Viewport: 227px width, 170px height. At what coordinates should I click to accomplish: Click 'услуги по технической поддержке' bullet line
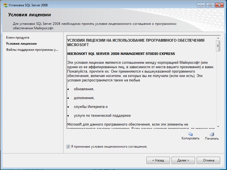[x=102, y=116]
